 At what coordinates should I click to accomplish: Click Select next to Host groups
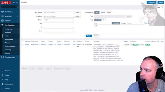click(77, 13)
